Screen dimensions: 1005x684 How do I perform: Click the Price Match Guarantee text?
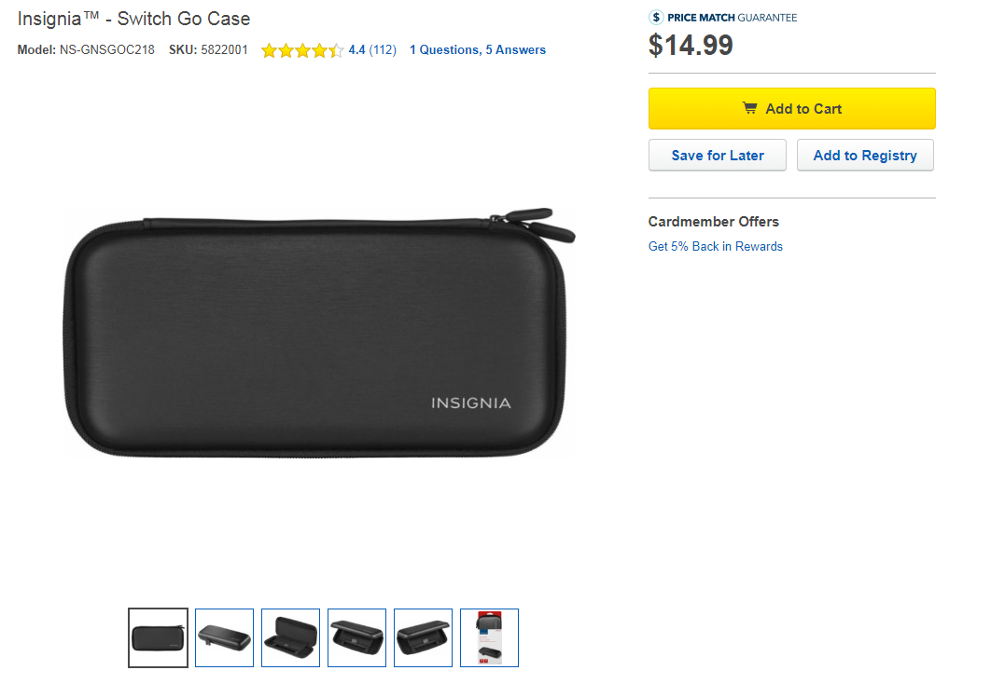[733, 18]
